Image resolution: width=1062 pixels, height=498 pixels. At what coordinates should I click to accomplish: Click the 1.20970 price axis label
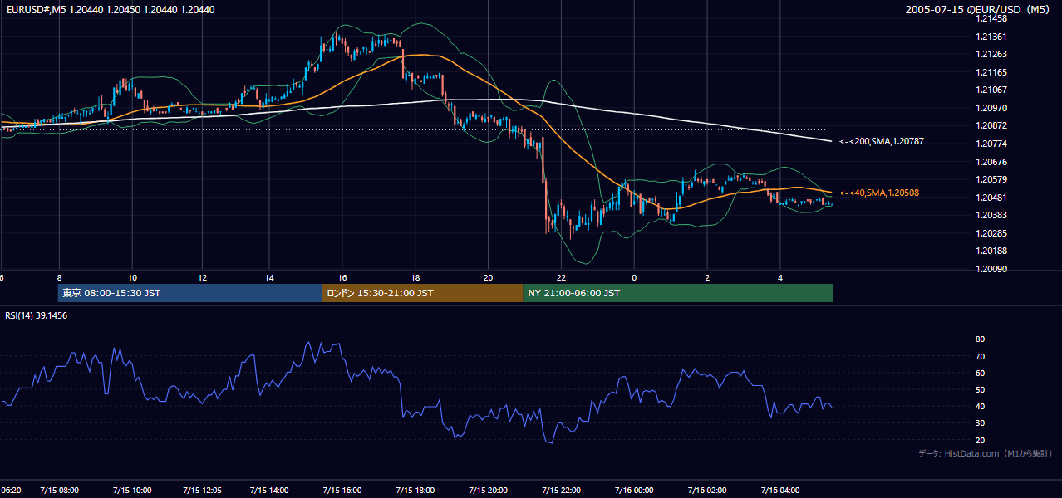point(991,108)
